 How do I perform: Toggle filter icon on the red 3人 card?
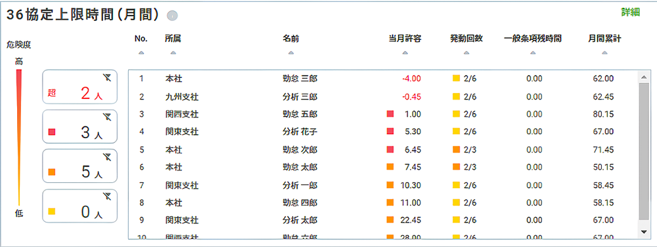point(107,117)
